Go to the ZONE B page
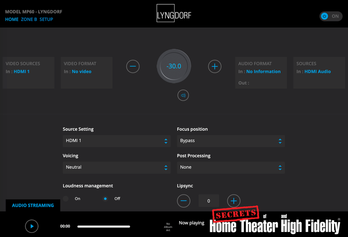 (x=29, y=19)
